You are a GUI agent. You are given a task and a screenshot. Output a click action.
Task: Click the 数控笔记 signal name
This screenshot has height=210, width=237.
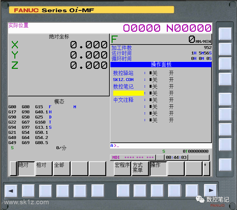[x=123, y=86]
